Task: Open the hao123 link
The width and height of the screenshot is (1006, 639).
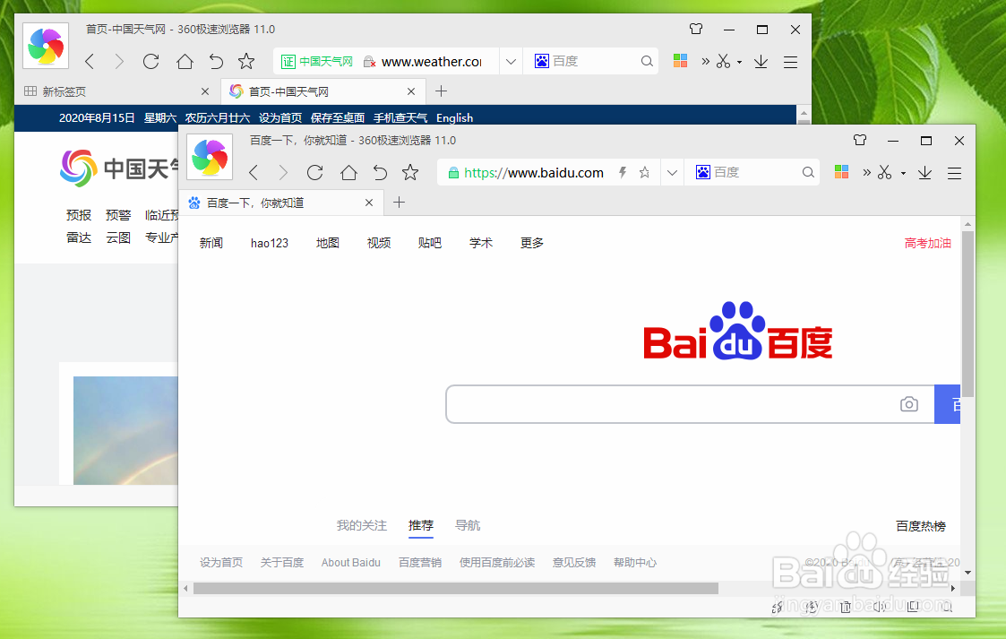Action: (269, 242)
